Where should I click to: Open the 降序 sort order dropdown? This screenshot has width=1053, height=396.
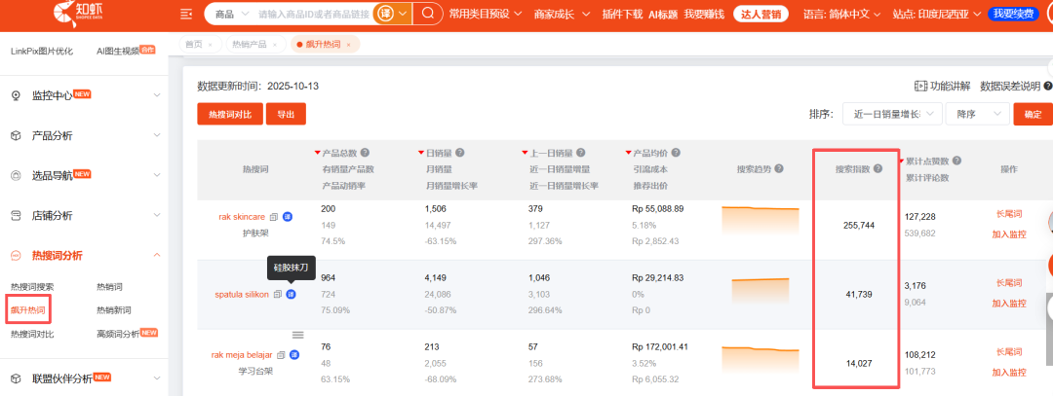pyautogui.click(x=977, y=114)
